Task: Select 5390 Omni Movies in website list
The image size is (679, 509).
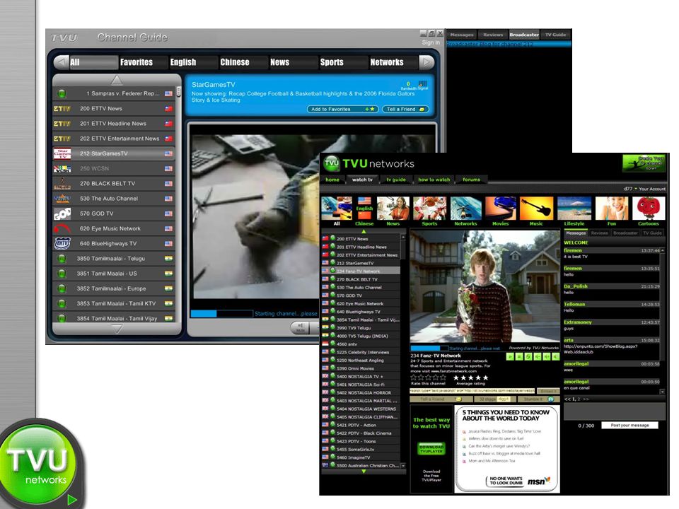Action: tap(361, 368)
